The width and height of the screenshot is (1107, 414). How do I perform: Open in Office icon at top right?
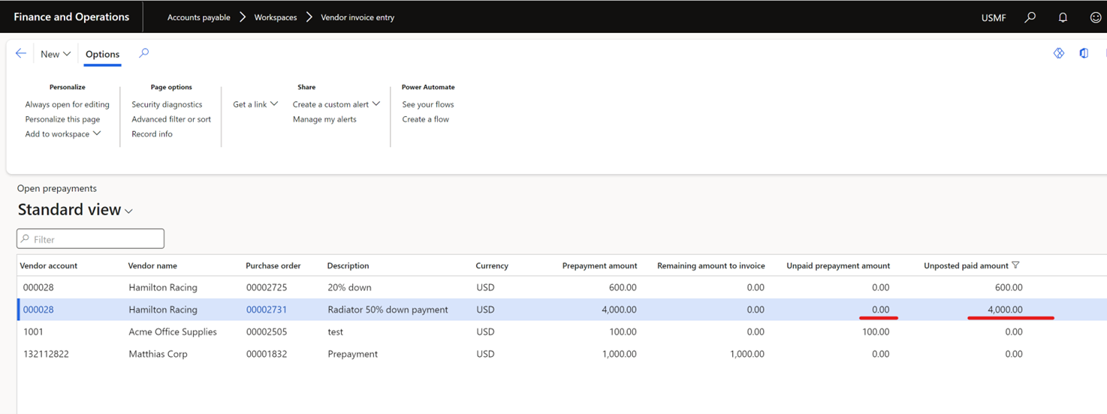click(x=1084, y=53)
